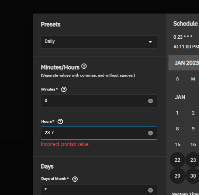
Task: Select January 22 on the calendar
Action: (177, 160)
